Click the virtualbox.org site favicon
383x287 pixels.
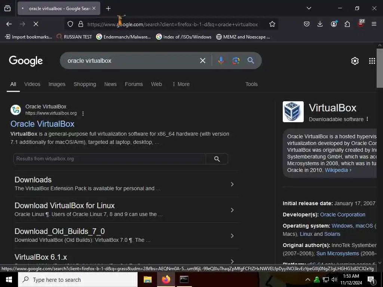tap(16, 110)
